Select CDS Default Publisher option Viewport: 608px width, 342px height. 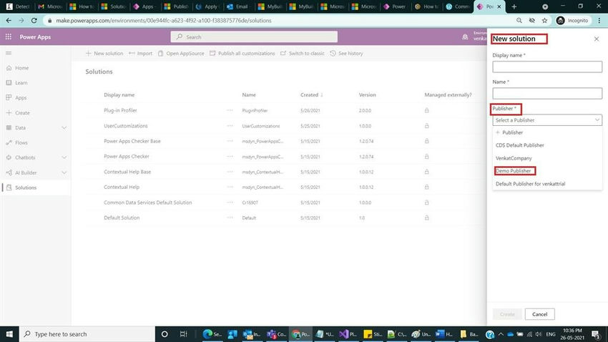point(519,145)
